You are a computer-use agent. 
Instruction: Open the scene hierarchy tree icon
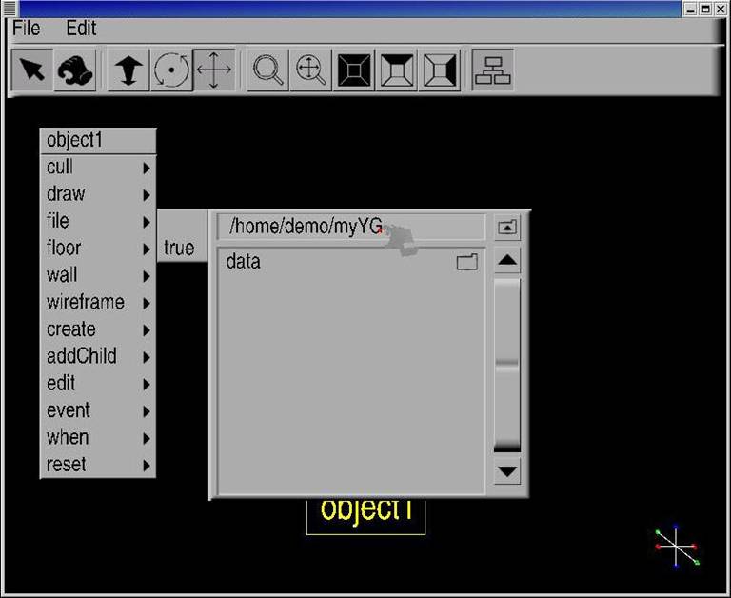click(493, 70)
